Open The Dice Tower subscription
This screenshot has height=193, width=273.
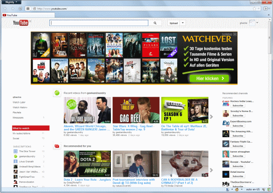coord(27,151)
